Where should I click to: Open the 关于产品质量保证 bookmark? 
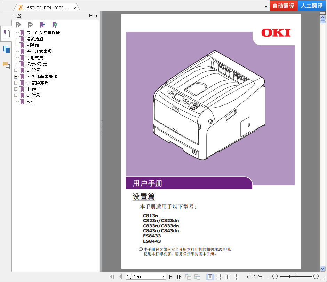point(43,33)
